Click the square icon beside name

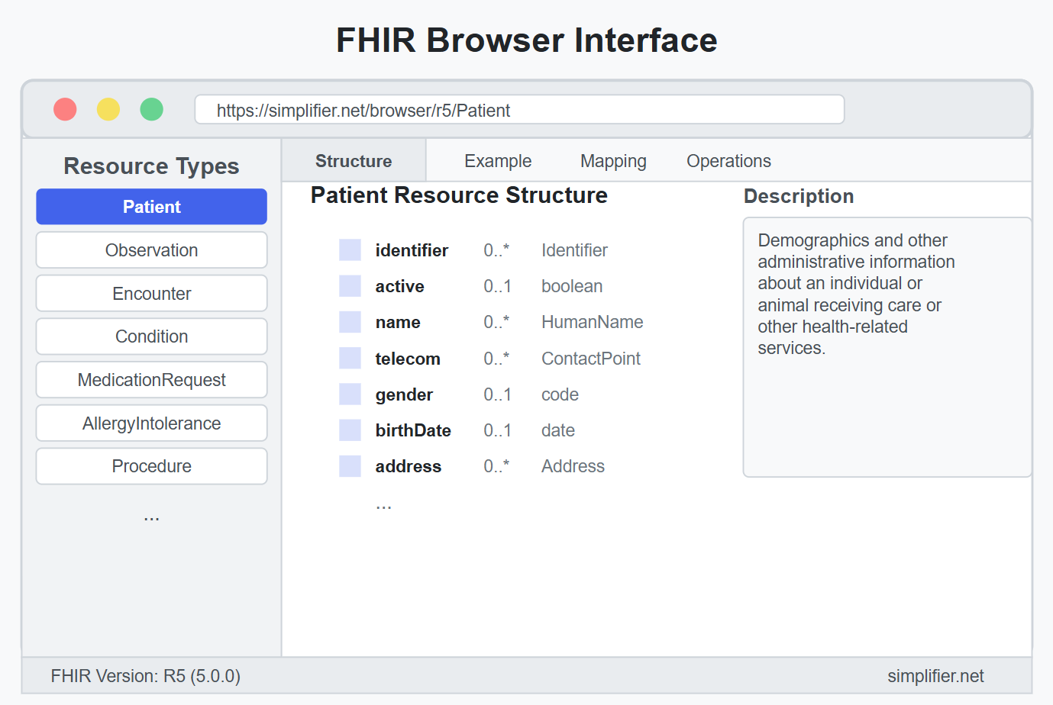[350, 321]
